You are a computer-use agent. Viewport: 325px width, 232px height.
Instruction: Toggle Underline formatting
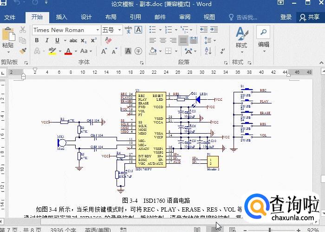[x=57, y=40]
